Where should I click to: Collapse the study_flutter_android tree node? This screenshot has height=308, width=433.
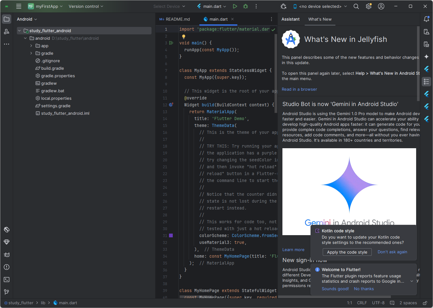(19, 31)
